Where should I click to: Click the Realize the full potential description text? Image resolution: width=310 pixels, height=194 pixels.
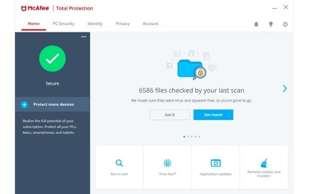point(50,127)
